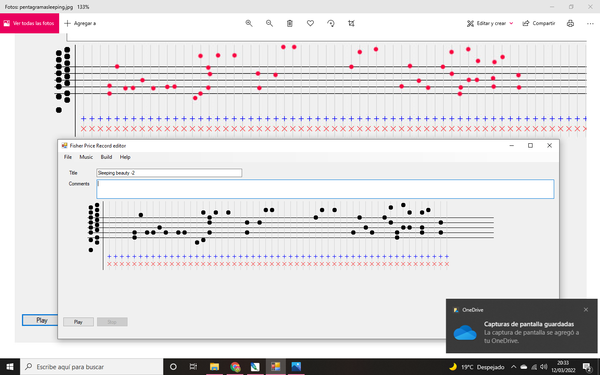This screenshot has width=600, height=375.
Task: Click the network Wi-Fi tray icon
Action: 534,367
